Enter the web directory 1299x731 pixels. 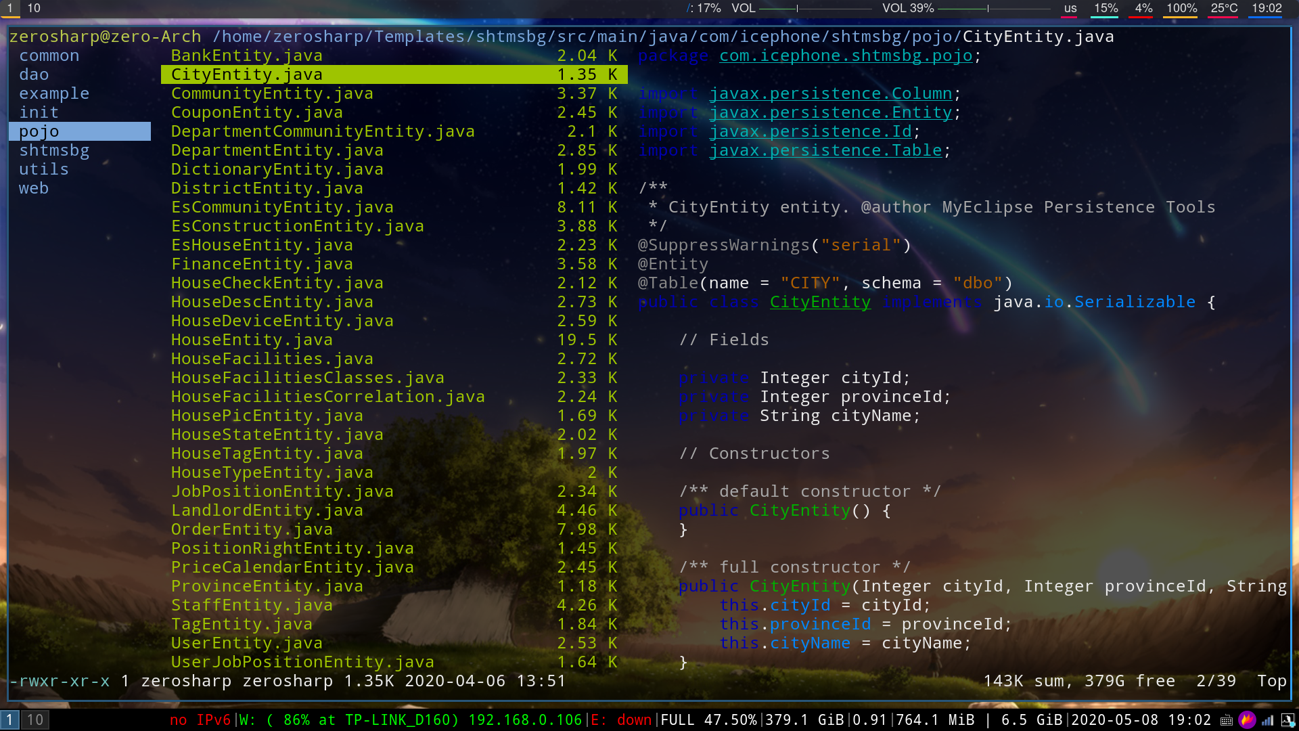34,188
